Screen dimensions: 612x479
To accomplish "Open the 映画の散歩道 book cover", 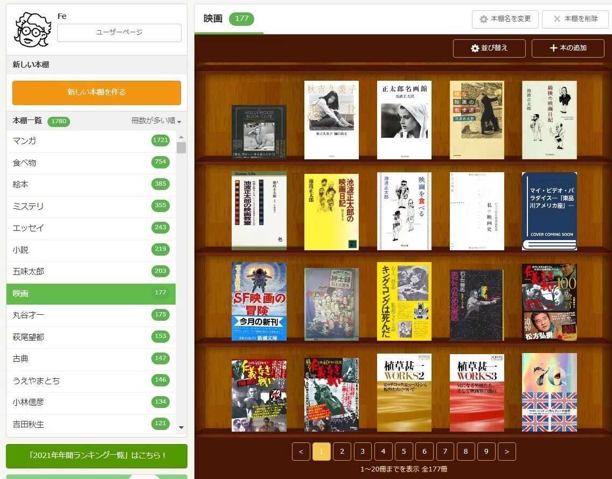I will point(477,119).
